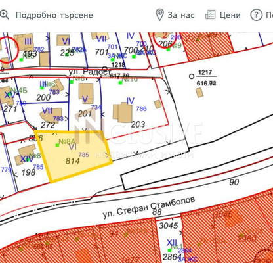Image resolution: width=273 pixels, height=263 pixels.
Task: Click parcel number 225 on the map
Action: [x=67, y=53]
